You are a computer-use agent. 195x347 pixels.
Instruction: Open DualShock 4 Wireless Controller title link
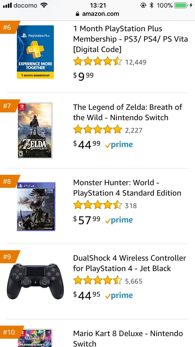point(129,263)
